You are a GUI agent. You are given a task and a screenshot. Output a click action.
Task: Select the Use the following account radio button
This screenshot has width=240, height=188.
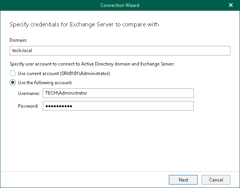13,82
